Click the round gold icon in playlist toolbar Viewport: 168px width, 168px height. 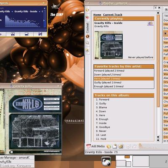(x=121, y=147)
